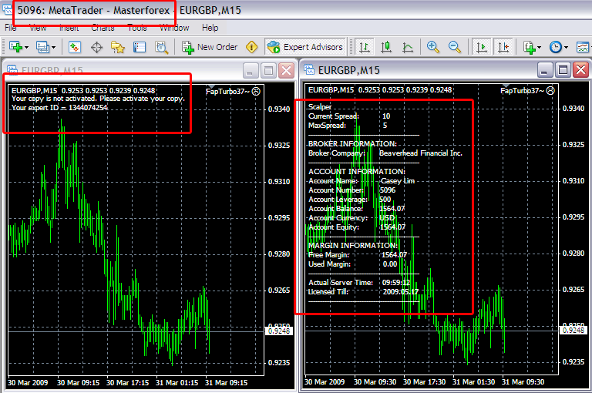Switch chart to bar chart mode
This screenshot has width=592, height=393.
click(x=365, y=47)
